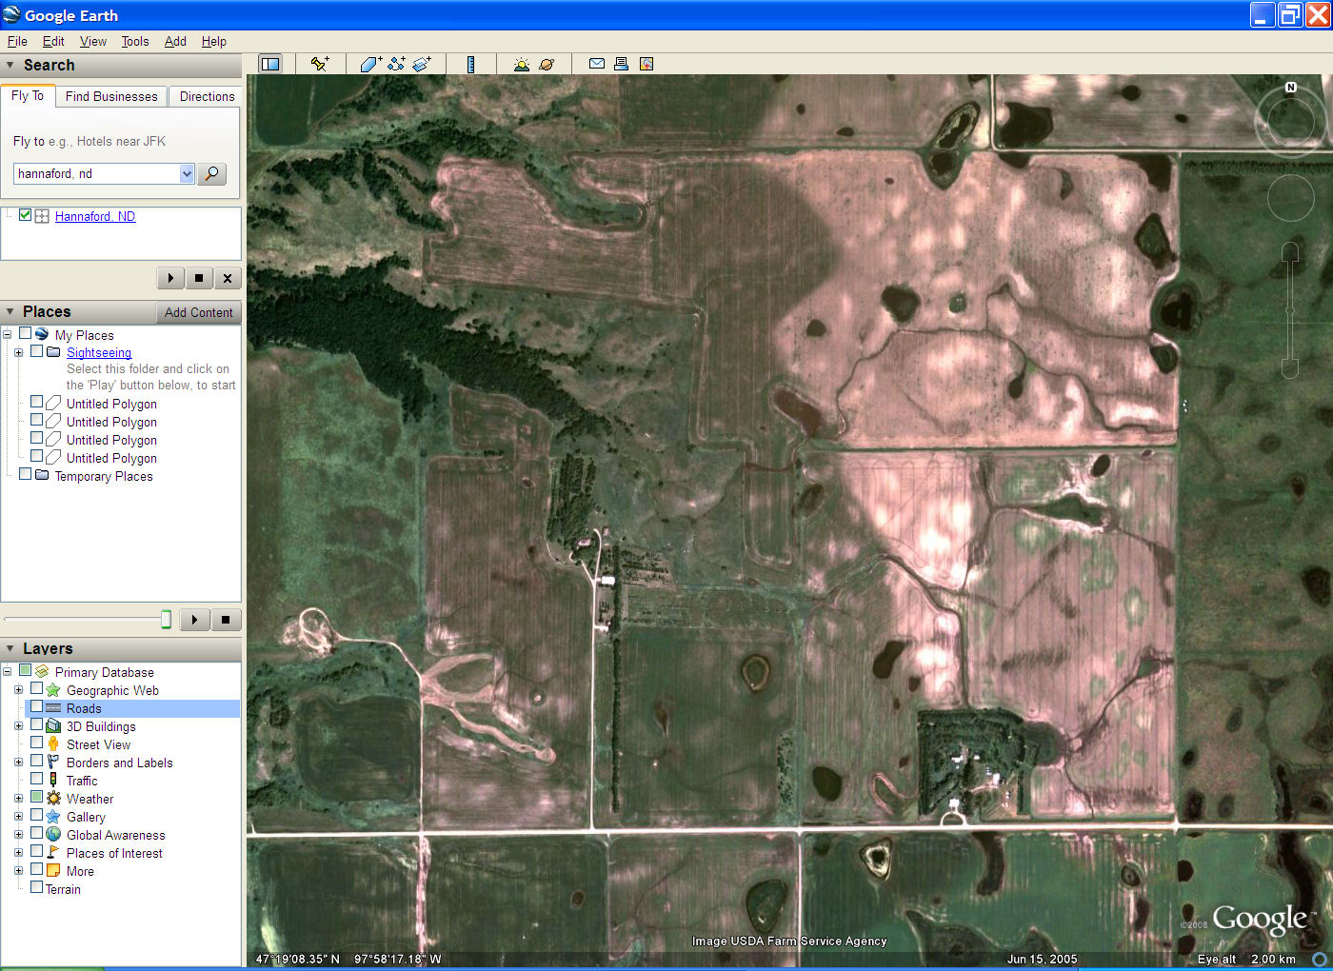Image resolution: width=1333 pixels, height=971 pixels.
Task: Collapse the Places panel triangle
Action: (x=10, y=311)
